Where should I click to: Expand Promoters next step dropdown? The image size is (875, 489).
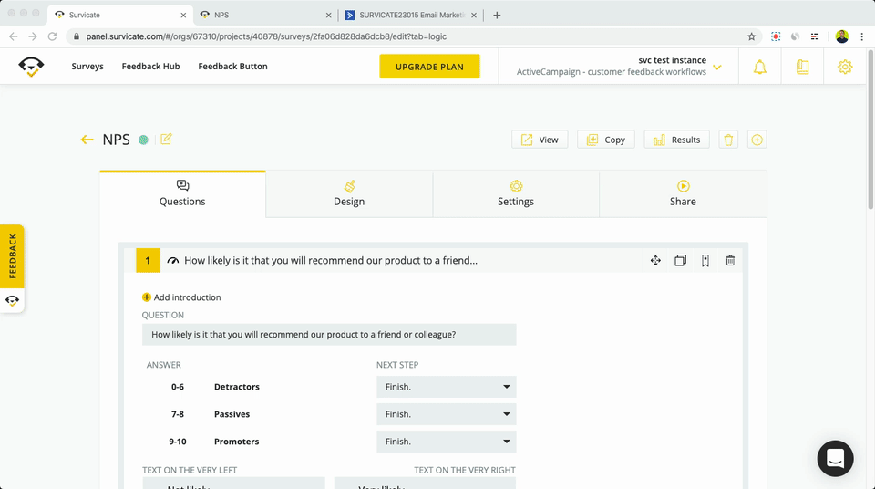pyautogui.click(x=446, y=442)
